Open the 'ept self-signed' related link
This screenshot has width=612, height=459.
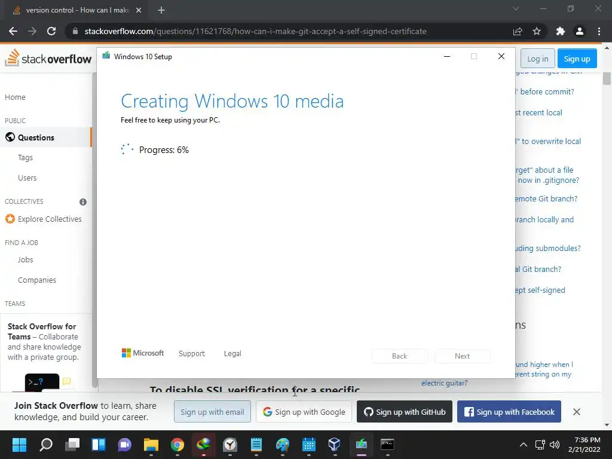(540, 290)
